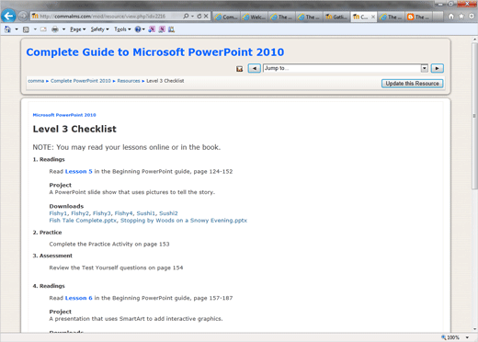This screenshot has width=478, height=342.
Task: Open the Jump to combo box
Action: tap(346, 68)
